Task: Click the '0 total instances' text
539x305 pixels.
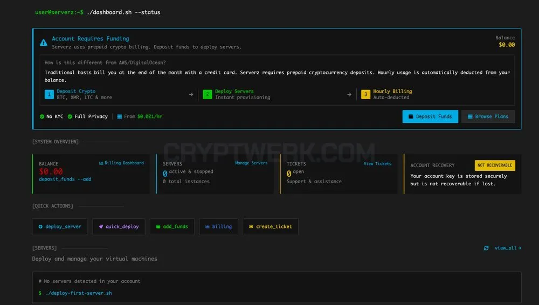Action: [186, 181]
